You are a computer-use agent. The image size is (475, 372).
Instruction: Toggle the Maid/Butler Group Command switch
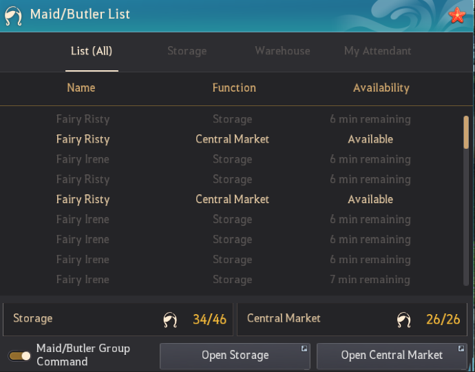coord(19,355)
